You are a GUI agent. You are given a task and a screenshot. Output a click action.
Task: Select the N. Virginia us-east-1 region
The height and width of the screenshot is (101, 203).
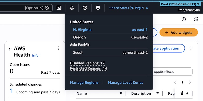click(x=109, y=30)
